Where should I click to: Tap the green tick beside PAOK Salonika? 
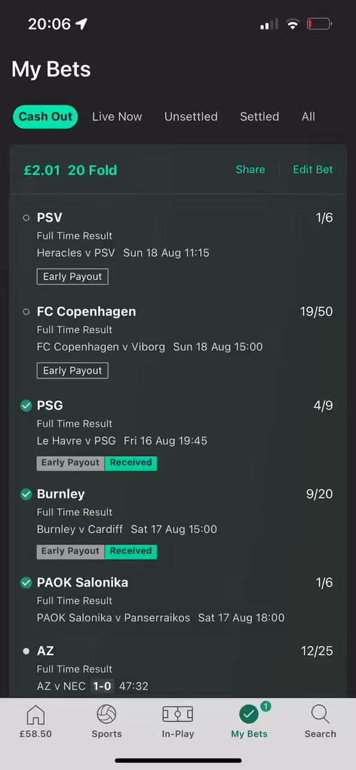click(x=26, y=583)
